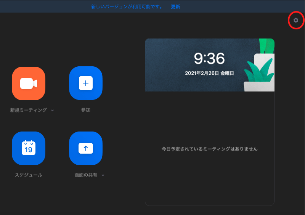The height and width of the screenshot is (215, 305).
Task: Open the settings gear icon
Action: (295, 20)
